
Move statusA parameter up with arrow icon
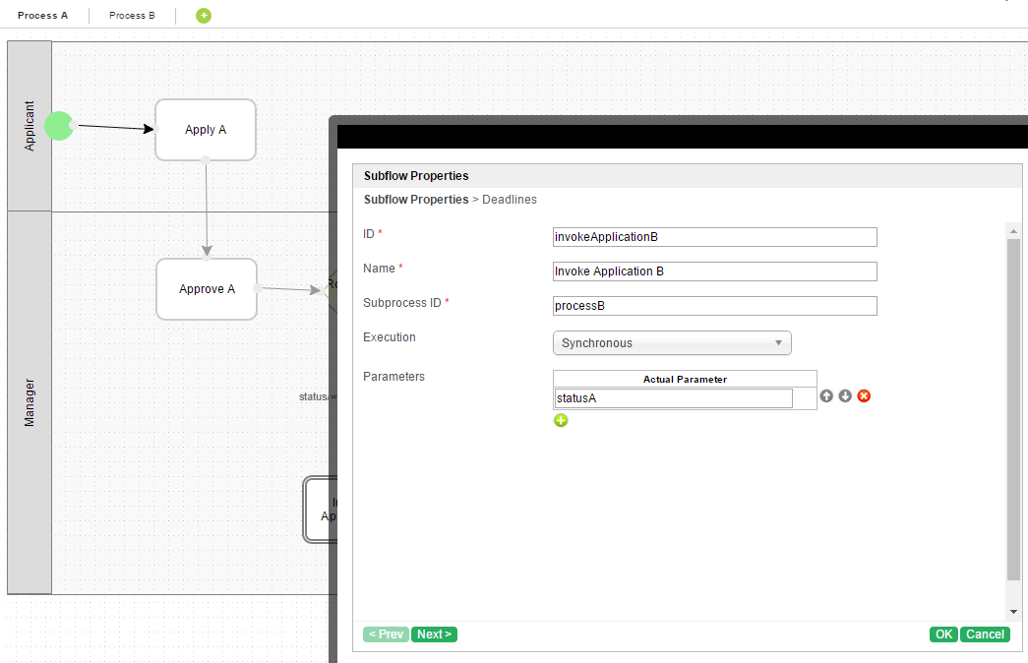click(826, 396)
